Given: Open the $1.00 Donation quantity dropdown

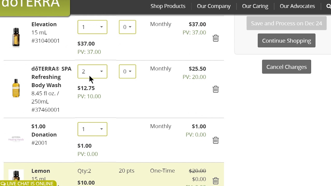Looking at the screenshot, I should coord(92,129).
